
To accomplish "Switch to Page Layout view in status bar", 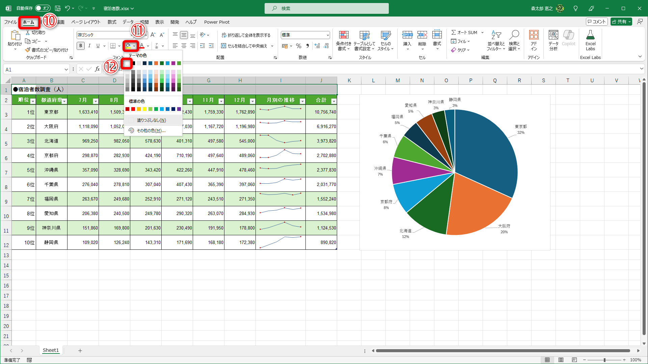I will [561, 360].
